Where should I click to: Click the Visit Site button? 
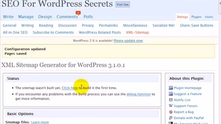[x=123, y=4]
